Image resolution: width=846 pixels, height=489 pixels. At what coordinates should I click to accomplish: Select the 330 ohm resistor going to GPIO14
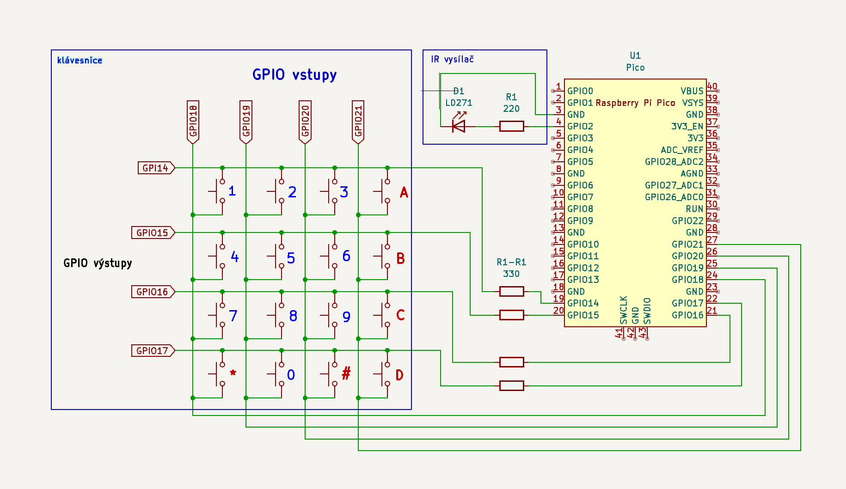click(x=511, y=291)
